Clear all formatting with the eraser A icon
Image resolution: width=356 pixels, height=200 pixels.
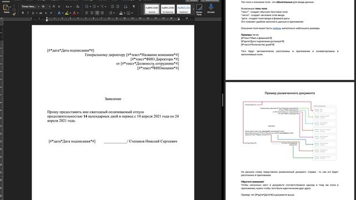pos(78,7)
